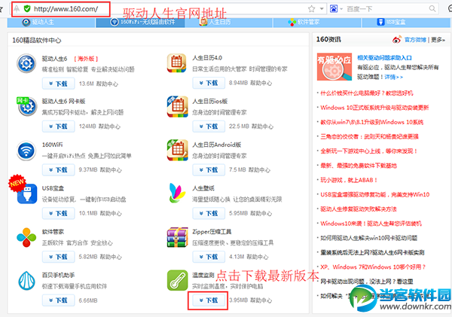Click the green security shield icon
Viewport: 452px width, 317px height.
tap(27, 8)
